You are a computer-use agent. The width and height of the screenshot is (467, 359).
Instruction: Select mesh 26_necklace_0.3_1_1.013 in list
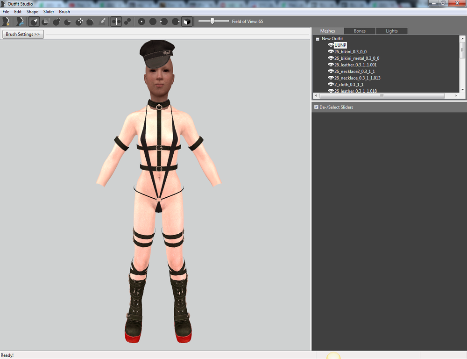[357, 78]
